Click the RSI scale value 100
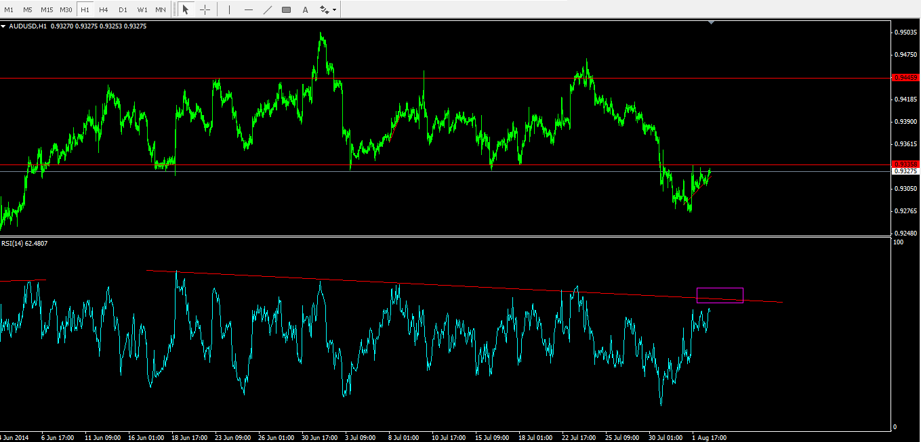 coord(899,242)
